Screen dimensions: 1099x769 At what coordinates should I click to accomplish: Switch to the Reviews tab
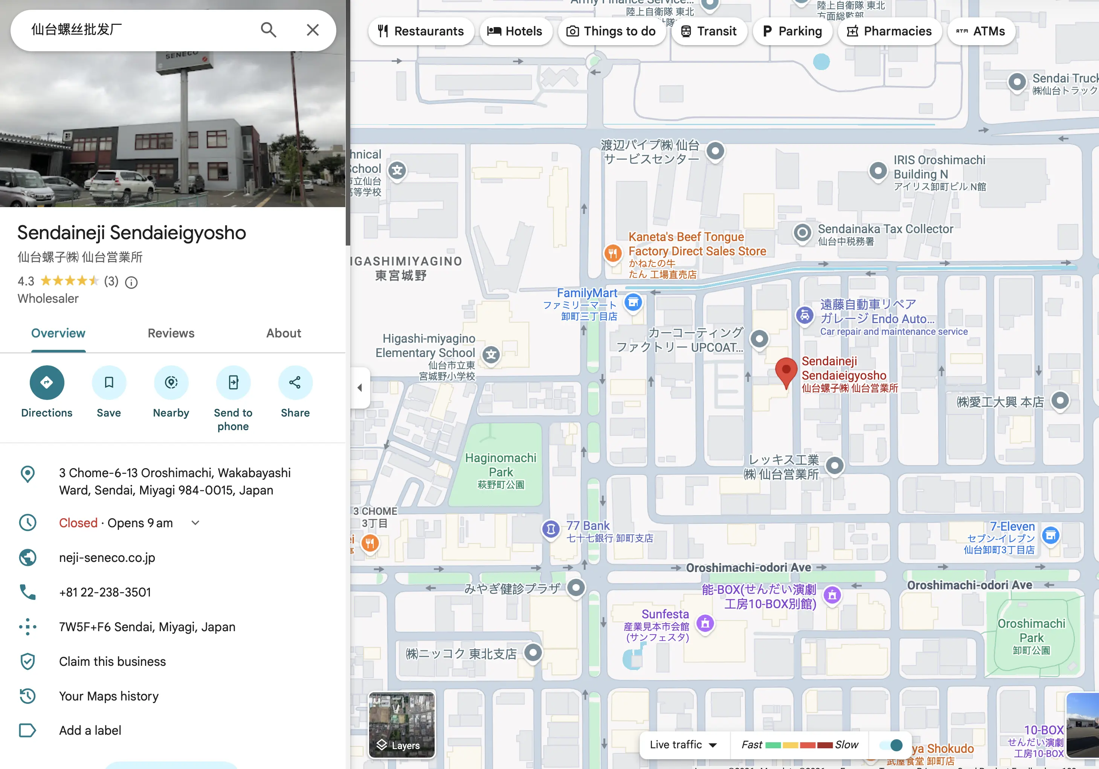point(171,334)
